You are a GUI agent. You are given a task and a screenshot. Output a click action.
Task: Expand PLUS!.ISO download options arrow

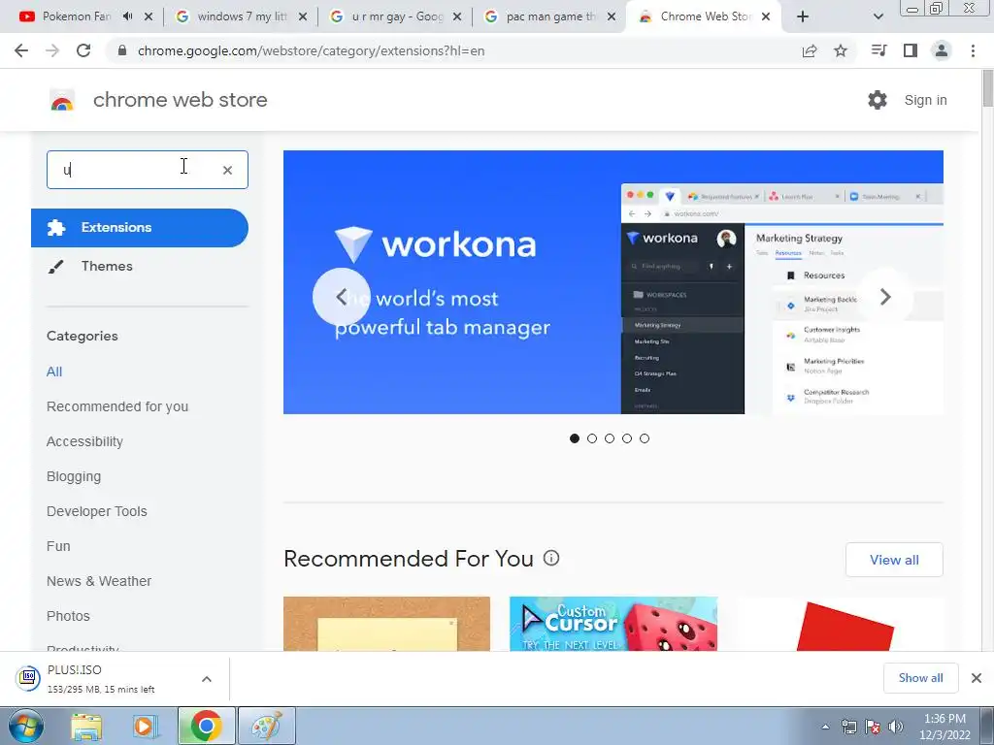pyautogui.click(x=207, y=679)
